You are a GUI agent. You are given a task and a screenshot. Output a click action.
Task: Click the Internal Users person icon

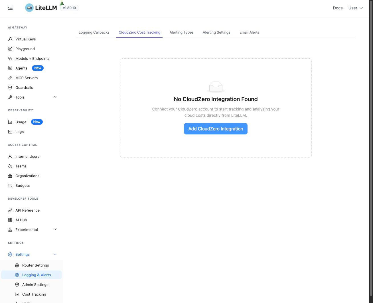coord(10,156)
